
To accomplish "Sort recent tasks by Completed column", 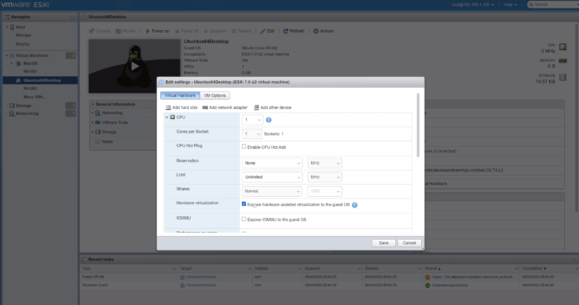I will pos(549,268).
